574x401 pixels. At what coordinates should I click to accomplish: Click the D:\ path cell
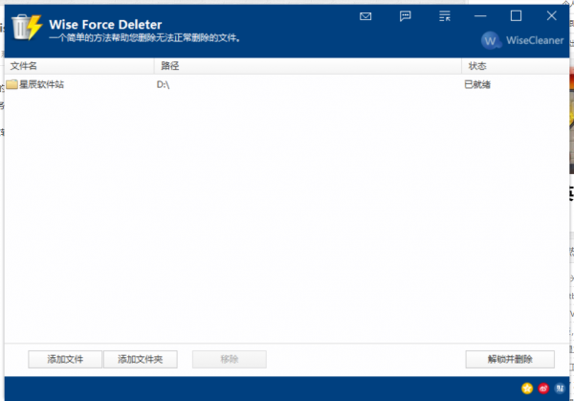[x=163, y=84]
